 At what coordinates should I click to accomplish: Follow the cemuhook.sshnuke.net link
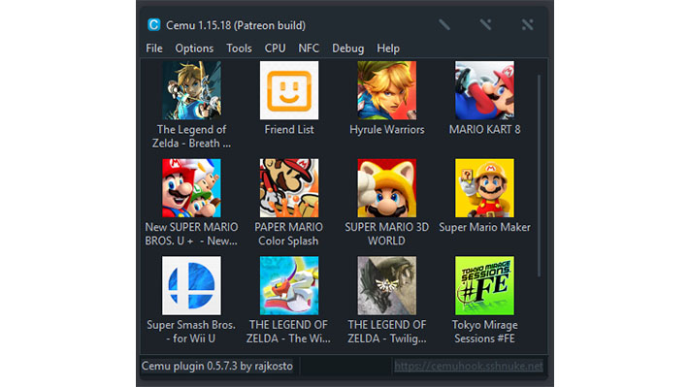469,366
